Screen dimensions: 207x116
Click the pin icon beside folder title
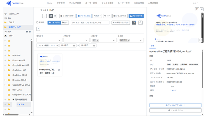50,10
